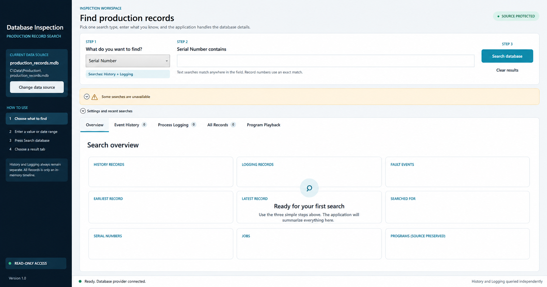
Task: Click the 'Find production records' heading
Action: (127, 18)
